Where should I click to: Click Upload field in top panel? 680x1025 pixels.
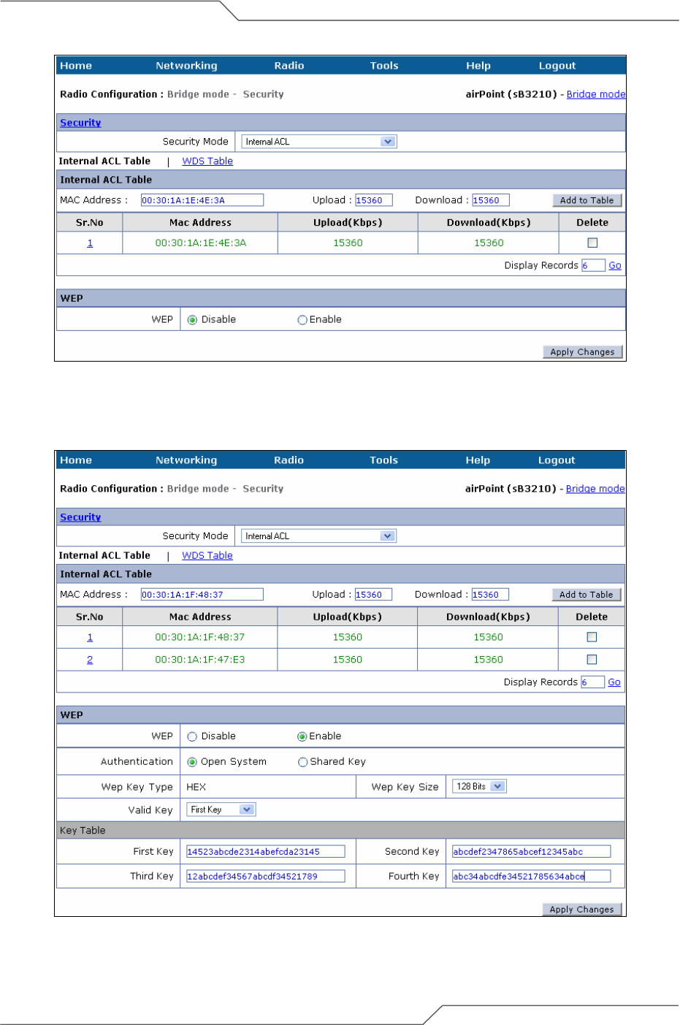tap(374, 200)
